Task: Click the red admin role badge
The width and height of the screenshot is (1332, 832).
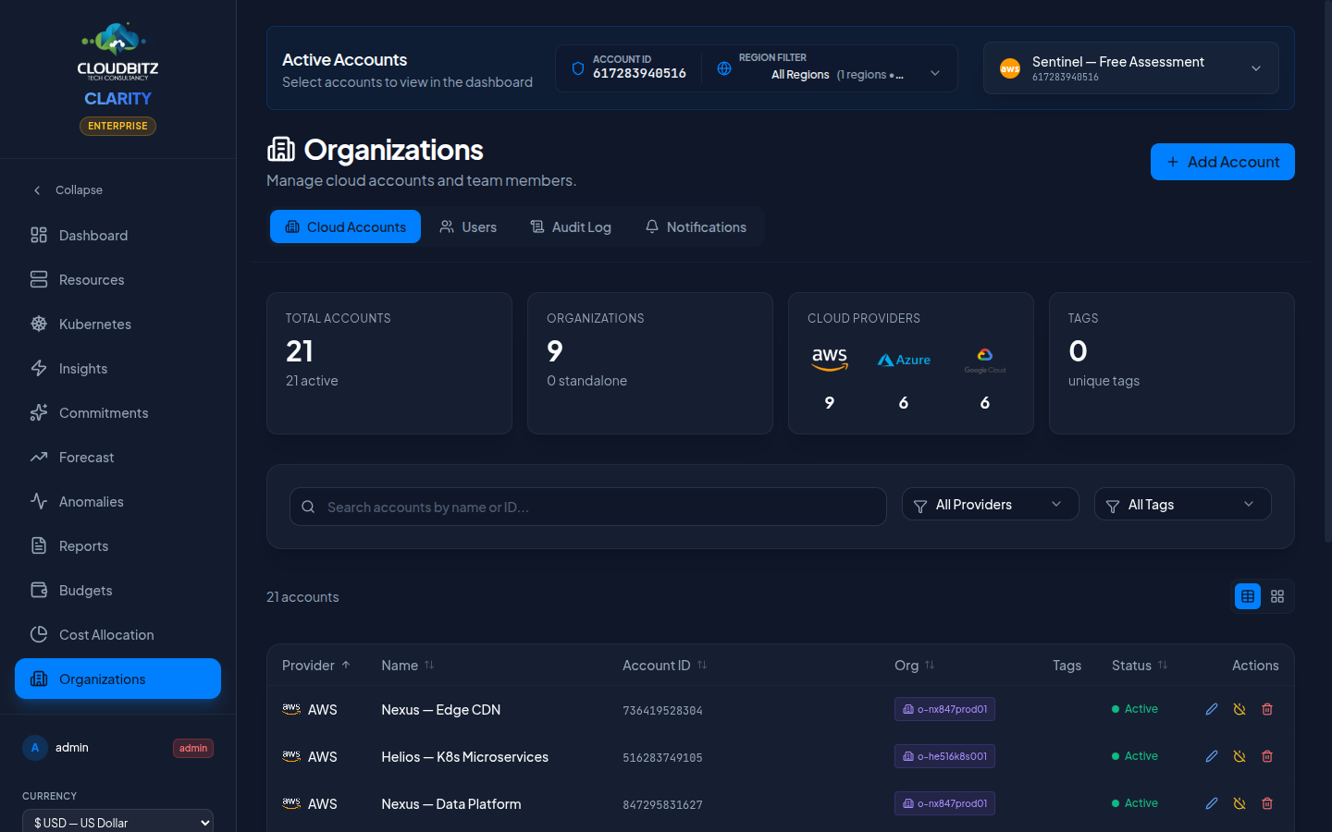Action: click(193, 748)
